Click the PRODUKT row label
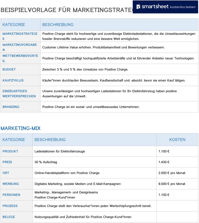Viewport: 199px width, 223px height. pyautogui.click(x=10, y=151)
